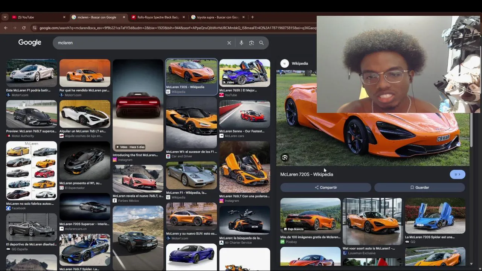Image resolution: width=482 pixels, height=271 pixels.
Task: Open the 'McLaren 720S - Wikipedia' preview title link
Action: point(307,174)
